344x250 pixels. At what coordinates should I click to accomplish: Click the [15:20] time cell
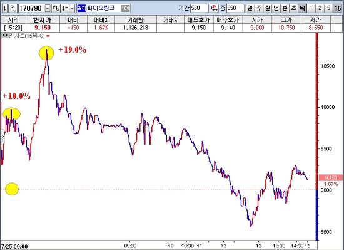click(x=13, y=28)
